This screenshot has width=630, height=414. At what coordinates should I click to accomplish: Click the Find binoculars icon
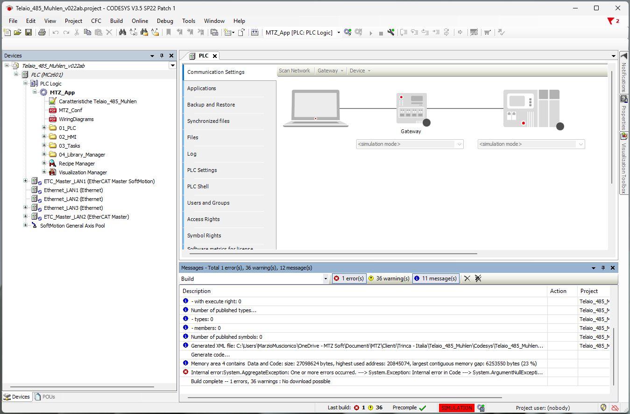point(122,32)
